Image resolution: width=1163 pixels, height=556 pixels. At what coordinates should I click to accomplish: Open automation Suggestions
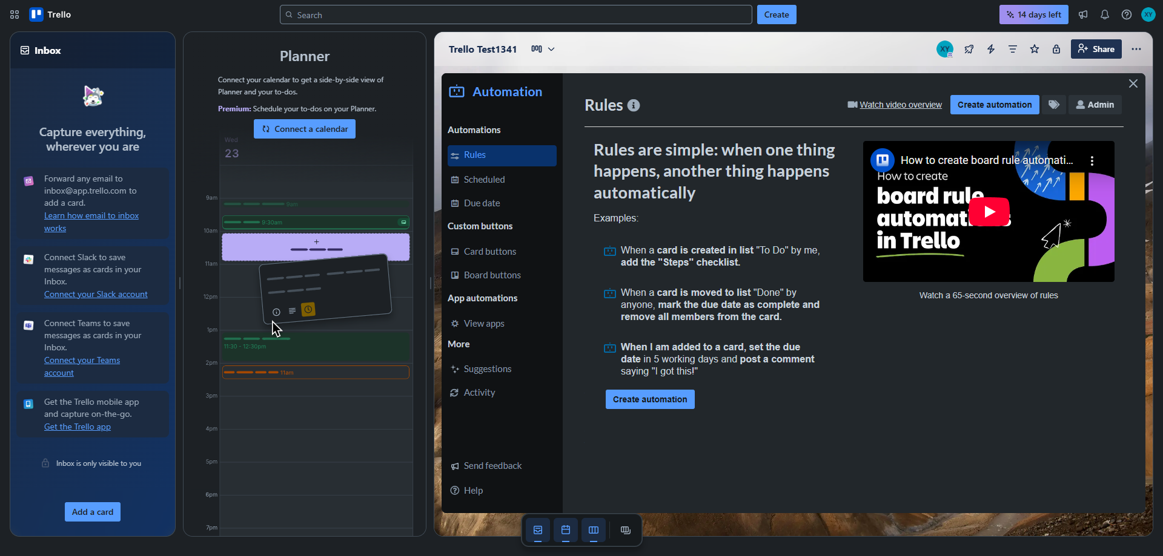[x=502, y=369]
